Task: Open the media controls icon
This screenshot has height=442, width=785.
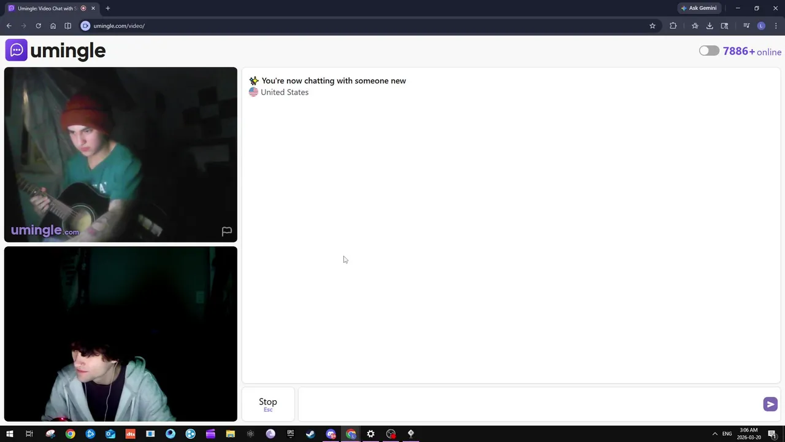Action: pyautogui.click(x=746, y=26)
